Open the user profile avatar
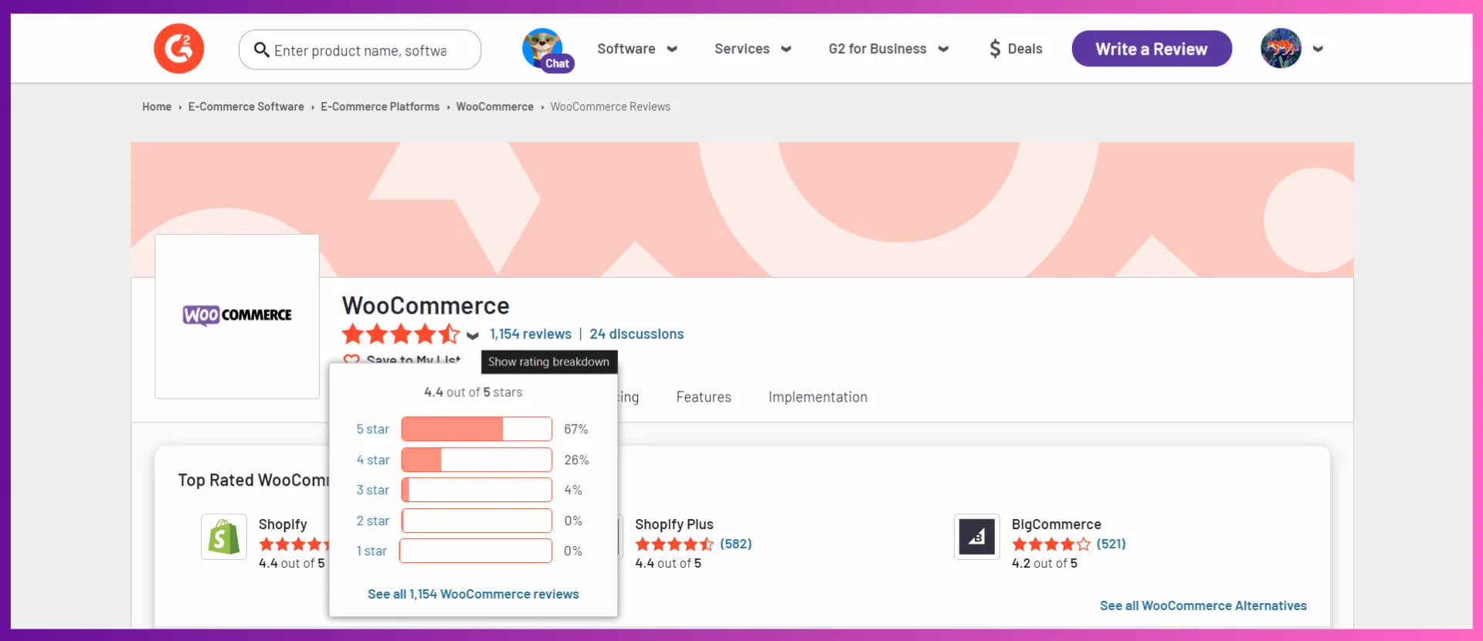1483x641 pixels. point(1281,49)
